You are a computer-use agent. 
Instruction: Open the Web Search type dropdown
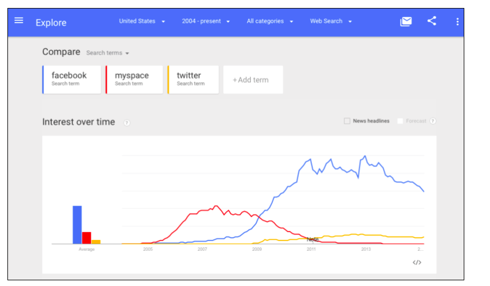pyautogui.click(x=331, y=21)
